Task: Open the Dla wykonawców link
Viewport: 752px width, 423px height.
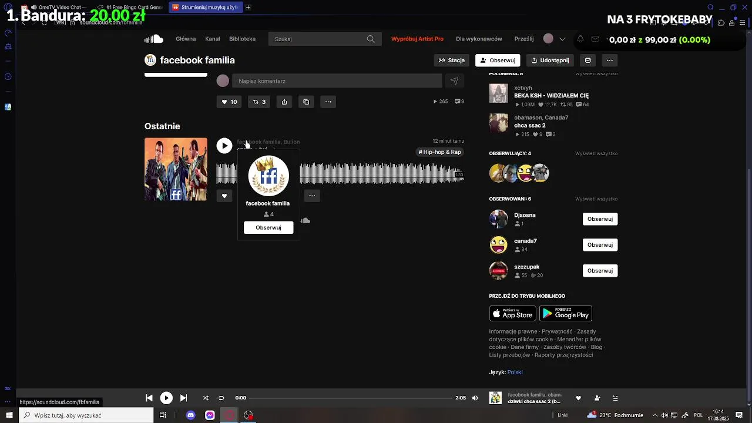Action: (x=479, y=39)
